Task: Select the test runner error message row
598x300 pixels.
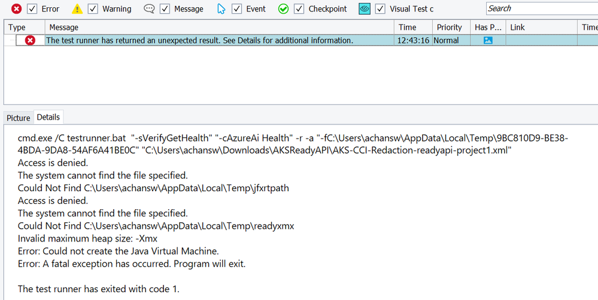Action: tap(199, 41)
